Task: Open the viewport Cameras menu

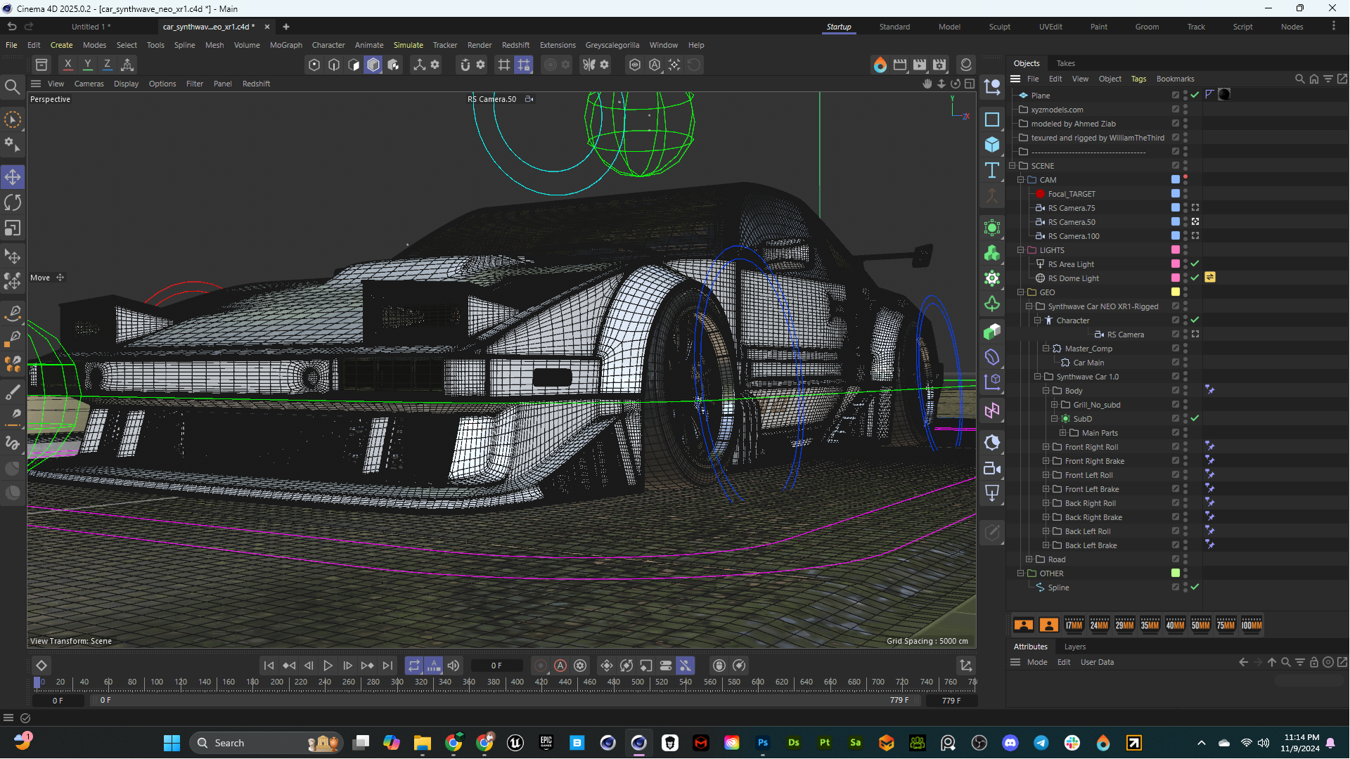Action: point(89,84)
